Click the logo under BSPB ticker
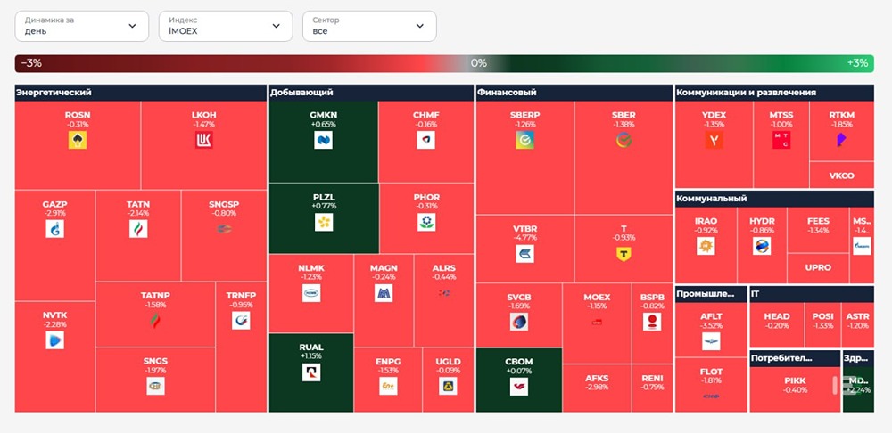Viewport: 892px width, 433px height. click(x=652, y=322)
